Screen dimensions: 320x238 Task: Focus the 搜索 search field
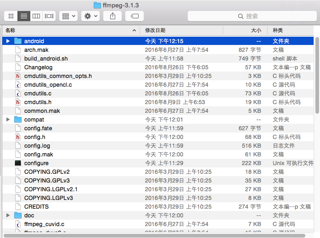252,16
